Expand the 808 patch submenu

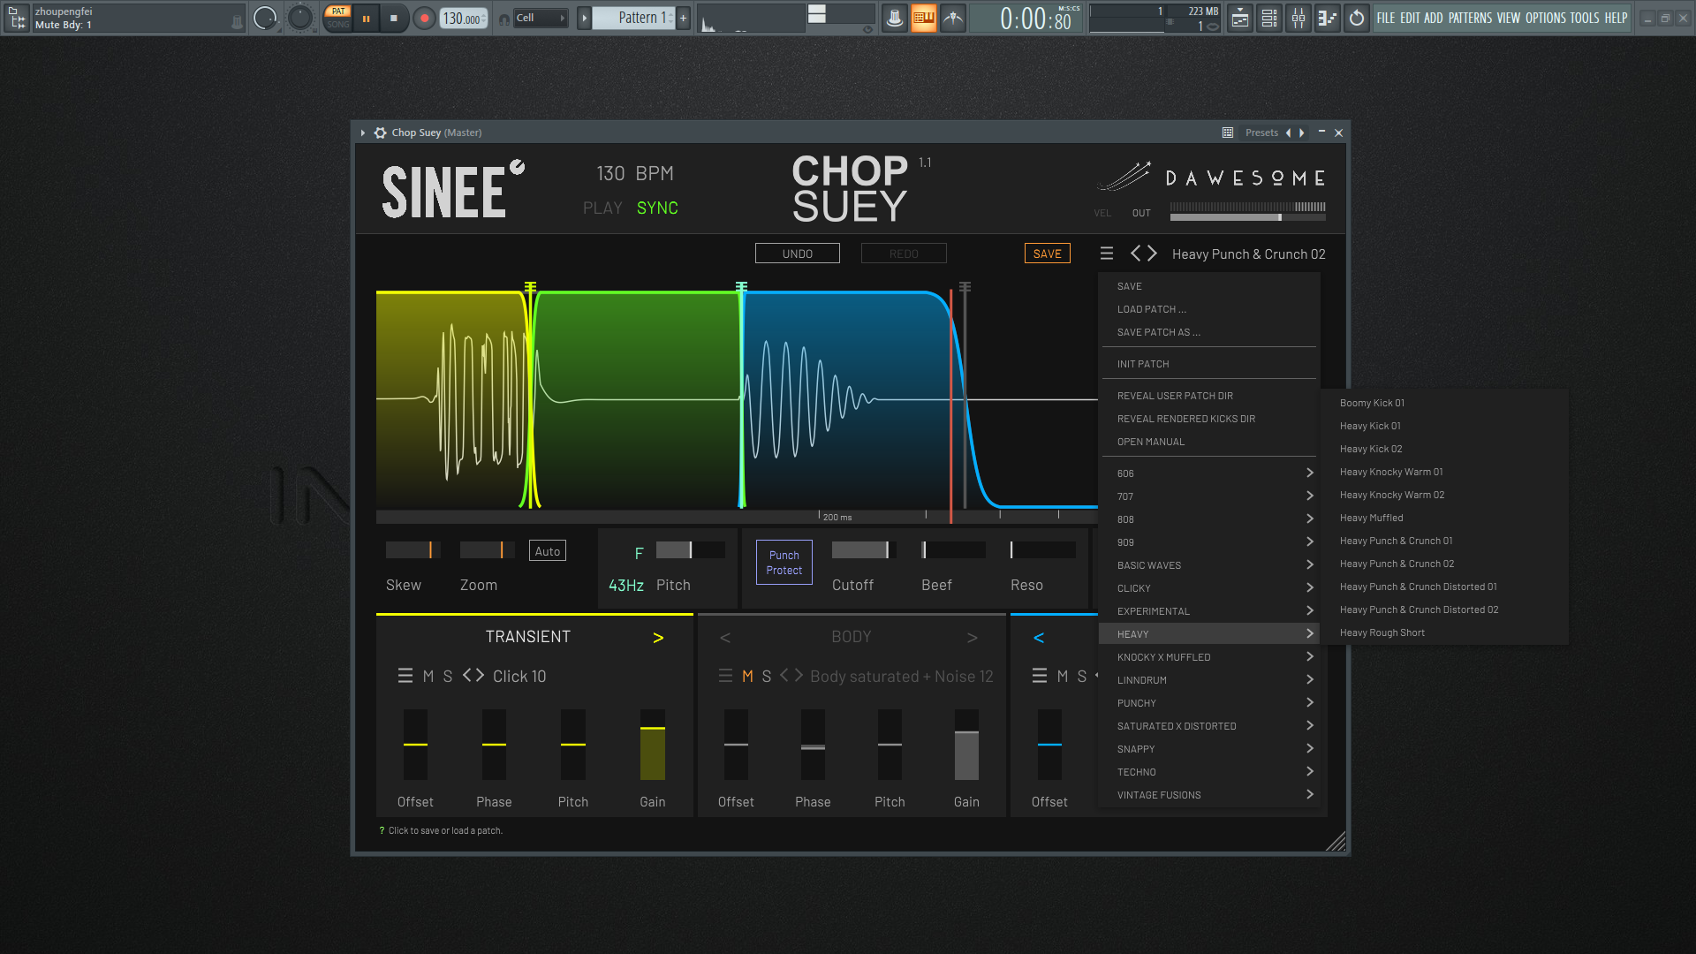[1208, 519]
